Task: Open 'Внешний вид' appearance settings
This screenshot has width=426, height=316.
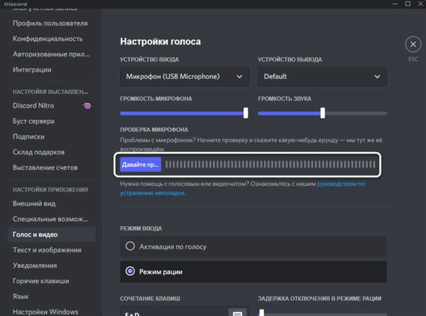Action: pyautogui.click(x=34, y=203)
